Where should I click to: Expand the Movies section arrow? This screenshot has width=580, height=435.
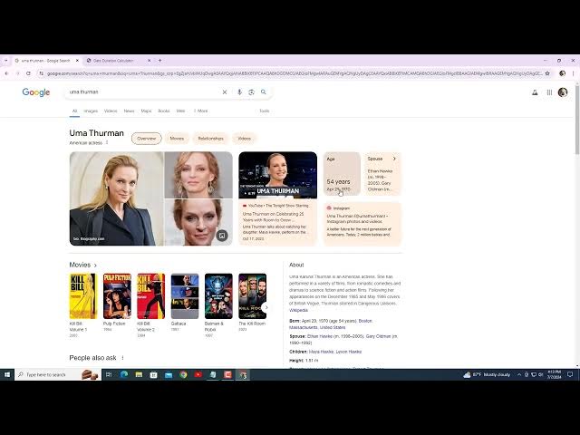point(95,266)
